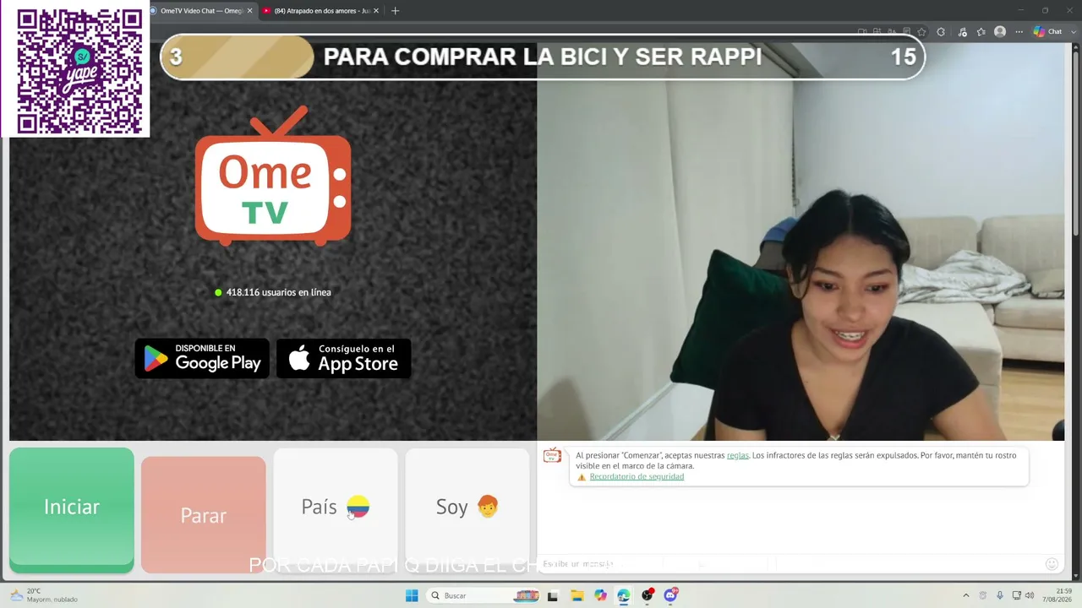Open the volume control in system tray
Viewport: 1082px width, 608px height.
pyautogui.click(x=1030, y=595)
